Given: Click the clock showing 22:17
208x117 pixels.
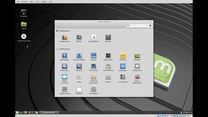Looking at the screenshot, I should point(190,113).
